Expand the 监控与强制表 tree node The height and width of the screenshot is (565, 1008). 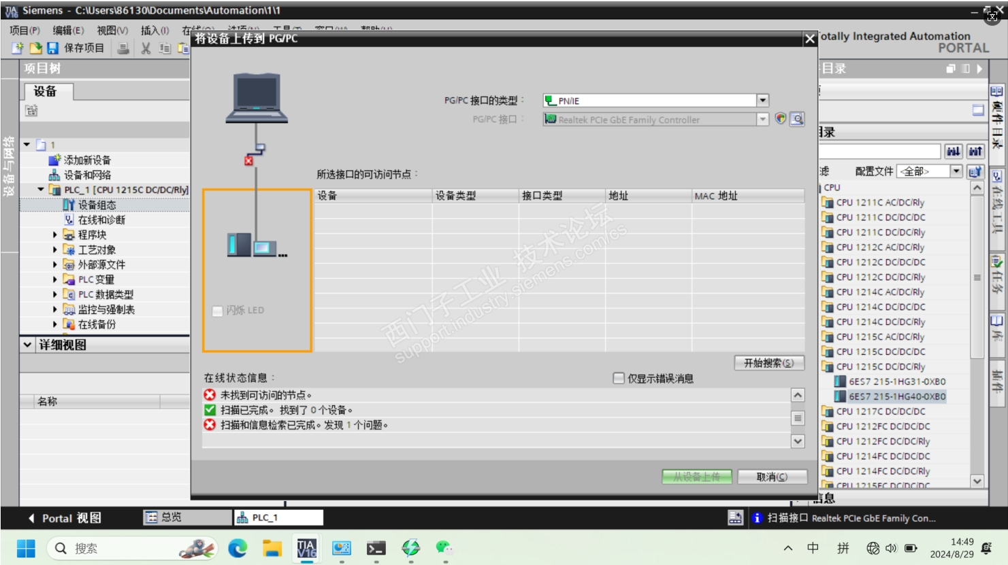[55, 309]
